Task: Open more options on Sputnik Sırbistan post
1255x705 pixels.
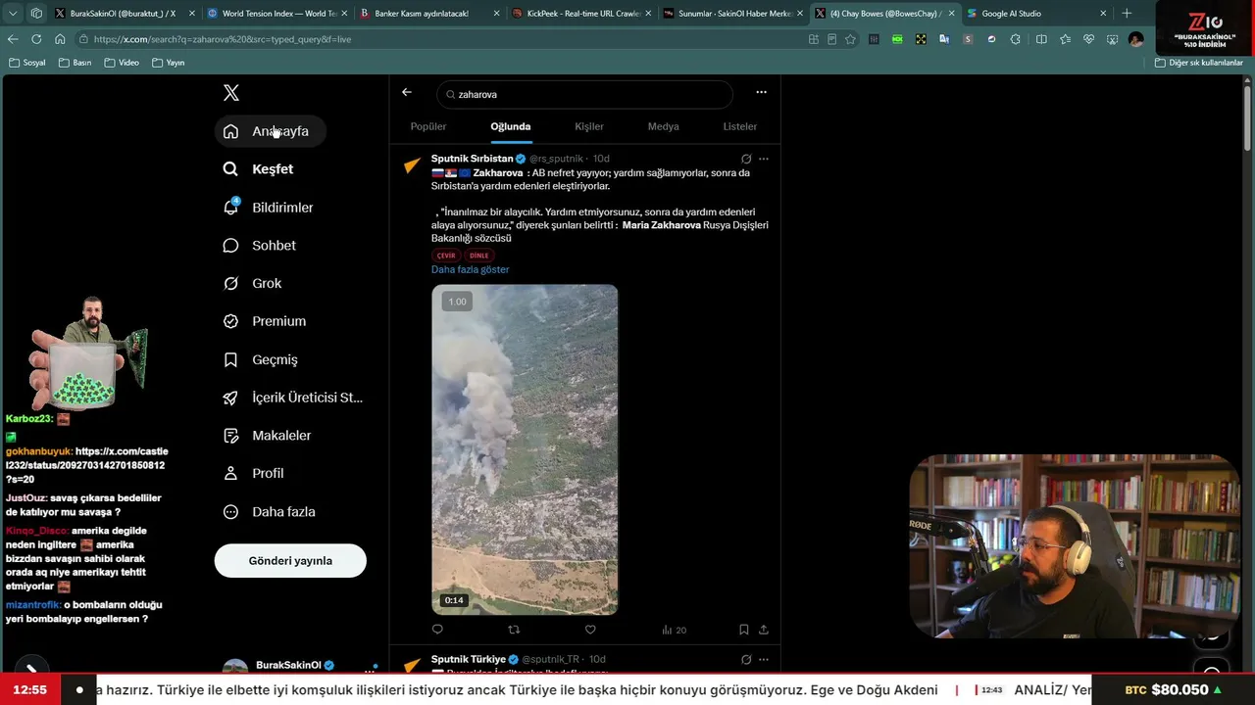Action: tap(764, 159)
